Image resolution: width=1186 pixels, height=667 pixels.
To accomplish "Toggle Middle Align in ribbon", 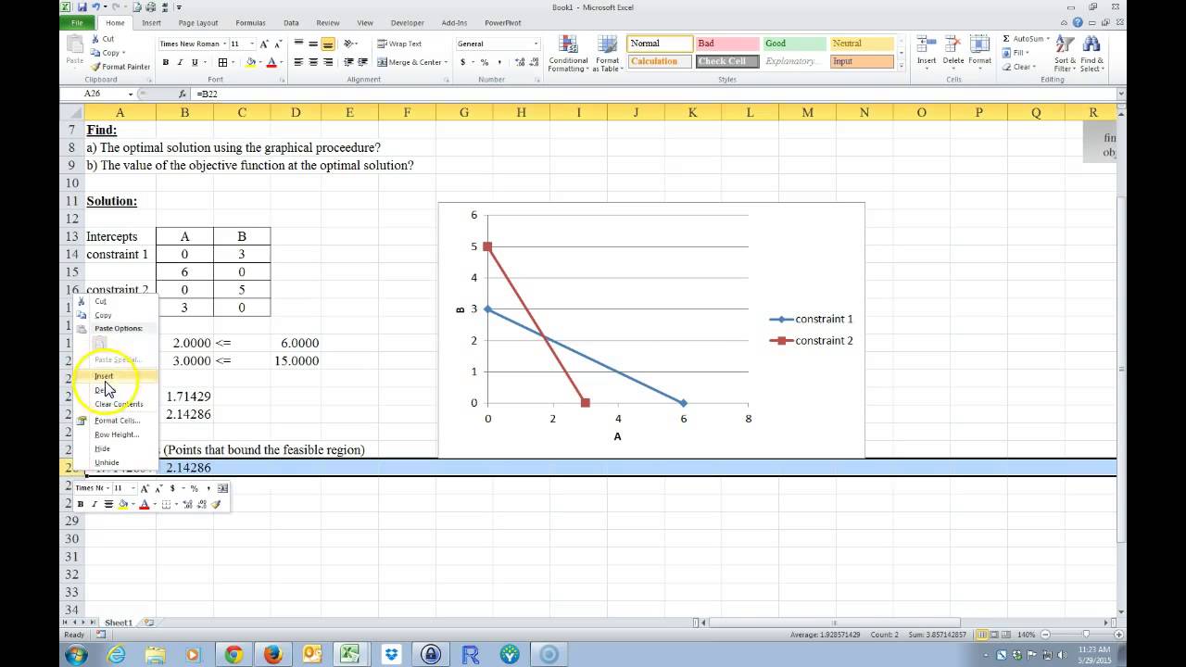I will click(313, 44).
